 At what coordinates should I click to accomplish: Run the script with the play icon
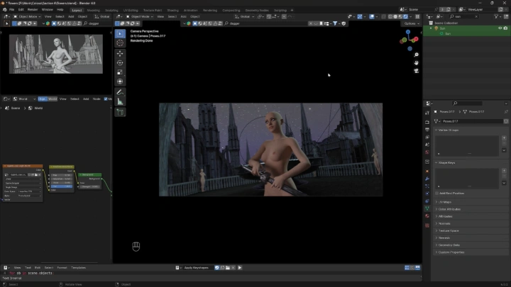click(x=240, y=267)
